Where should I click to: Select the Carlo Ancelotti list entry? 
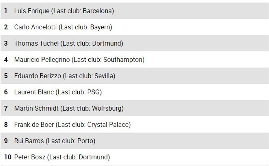pos(63,27)
